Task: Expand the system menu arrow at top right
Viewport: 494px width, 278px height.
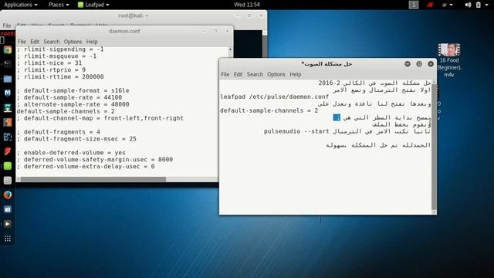Action: 487,5
